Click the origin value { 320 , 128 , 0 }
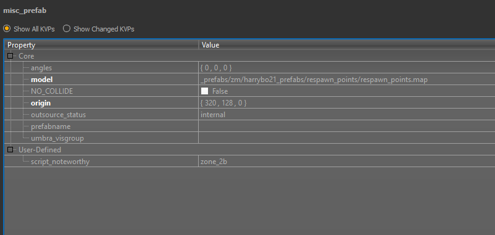Viewport: 495px width, 235px height. (223, 103)
